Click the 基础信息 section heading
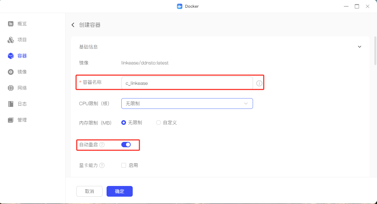The image size is (377, 204). [x=88, y=47]
